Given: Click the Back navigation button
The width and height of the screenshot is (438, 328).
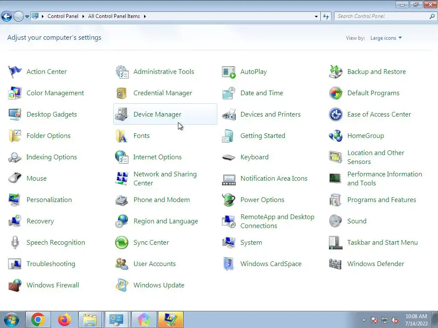Looking at the screenshot, I should point(7,17).
